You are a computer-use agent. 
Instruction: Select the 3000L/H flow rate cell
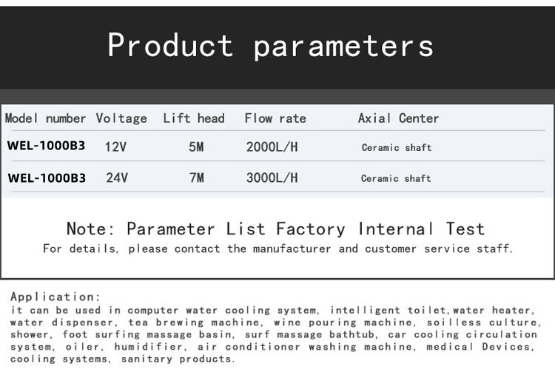(x=272, y=177)
